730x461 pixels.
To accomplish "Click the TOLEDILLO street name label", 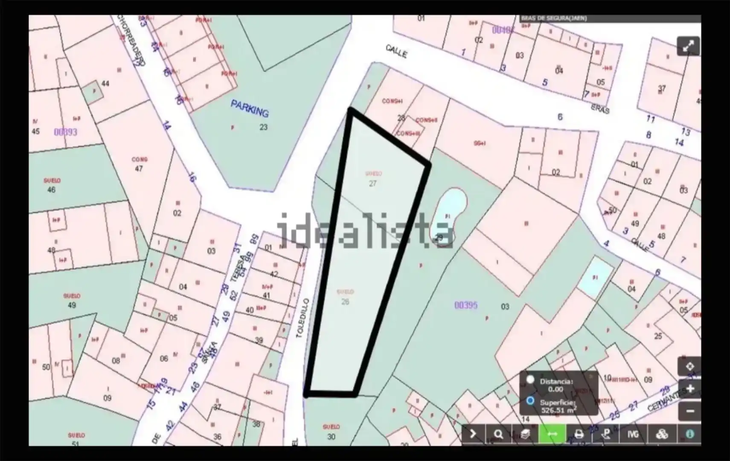I will click(302, 318).
